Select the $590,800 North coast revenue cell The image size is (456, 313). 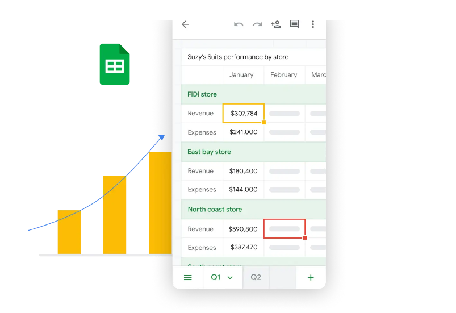point(243,229)
